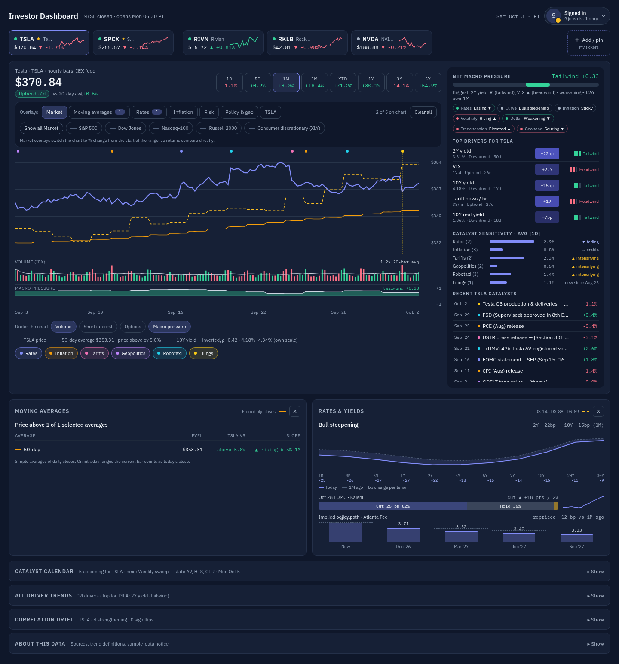Expand the All Driver Trends section
619x664 pixels.
point(309,596)
